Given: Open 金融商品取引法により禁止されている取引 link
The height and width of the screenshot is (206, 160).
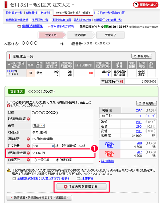Looking at the screenshot, I should click(x=43, y=179).
